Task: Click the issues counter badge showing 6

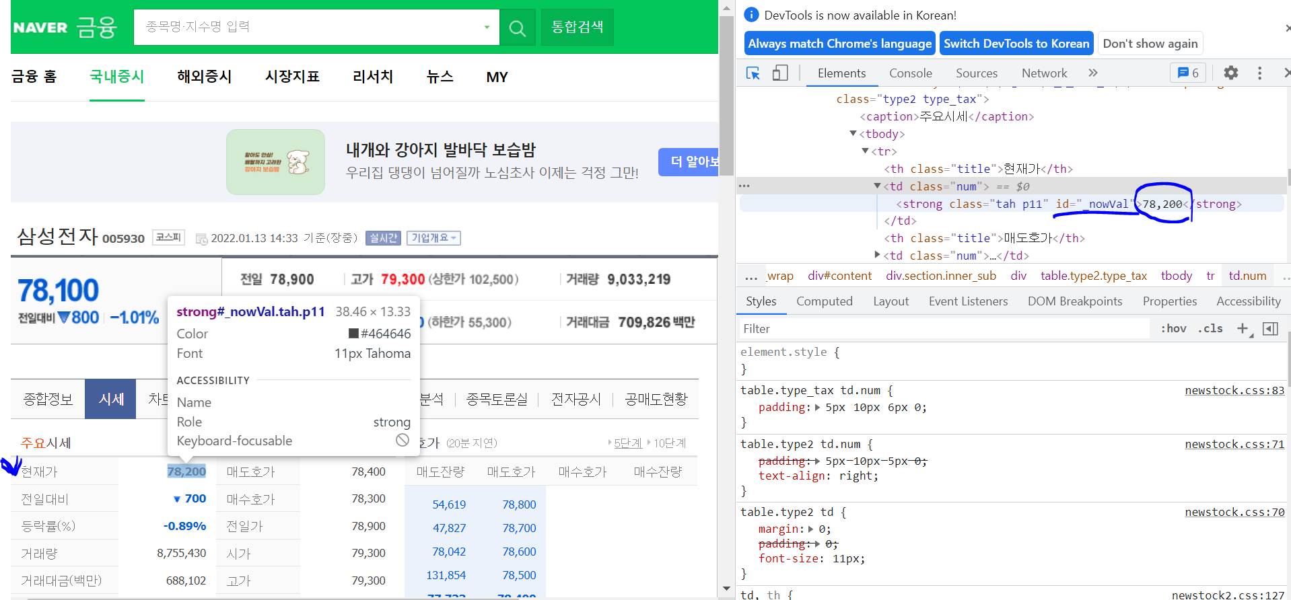Action: tap(1188, 73)
